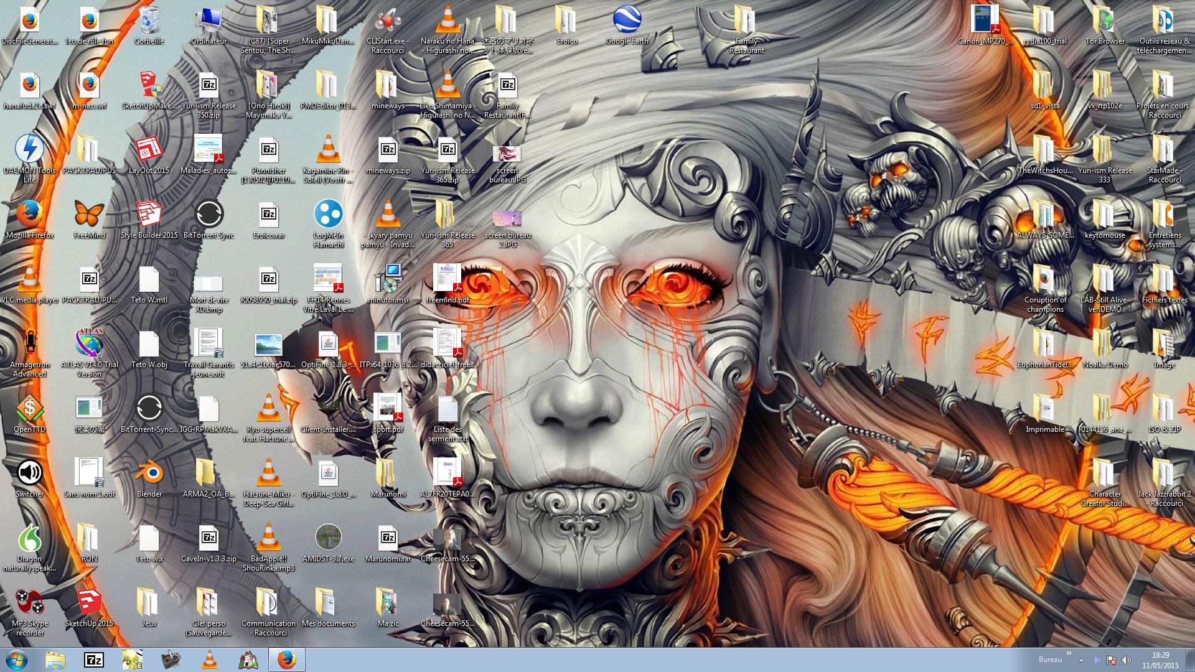Switch to Firefox in the taskbar
Screen dimensions: 1195x672
point(287,660)
